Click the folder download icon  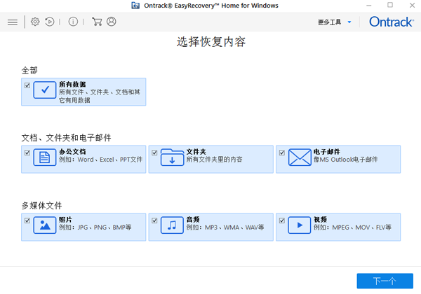coord(172,158)
